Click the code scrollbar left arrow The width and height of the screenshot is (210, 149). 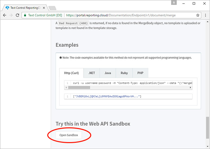(66, 88)
